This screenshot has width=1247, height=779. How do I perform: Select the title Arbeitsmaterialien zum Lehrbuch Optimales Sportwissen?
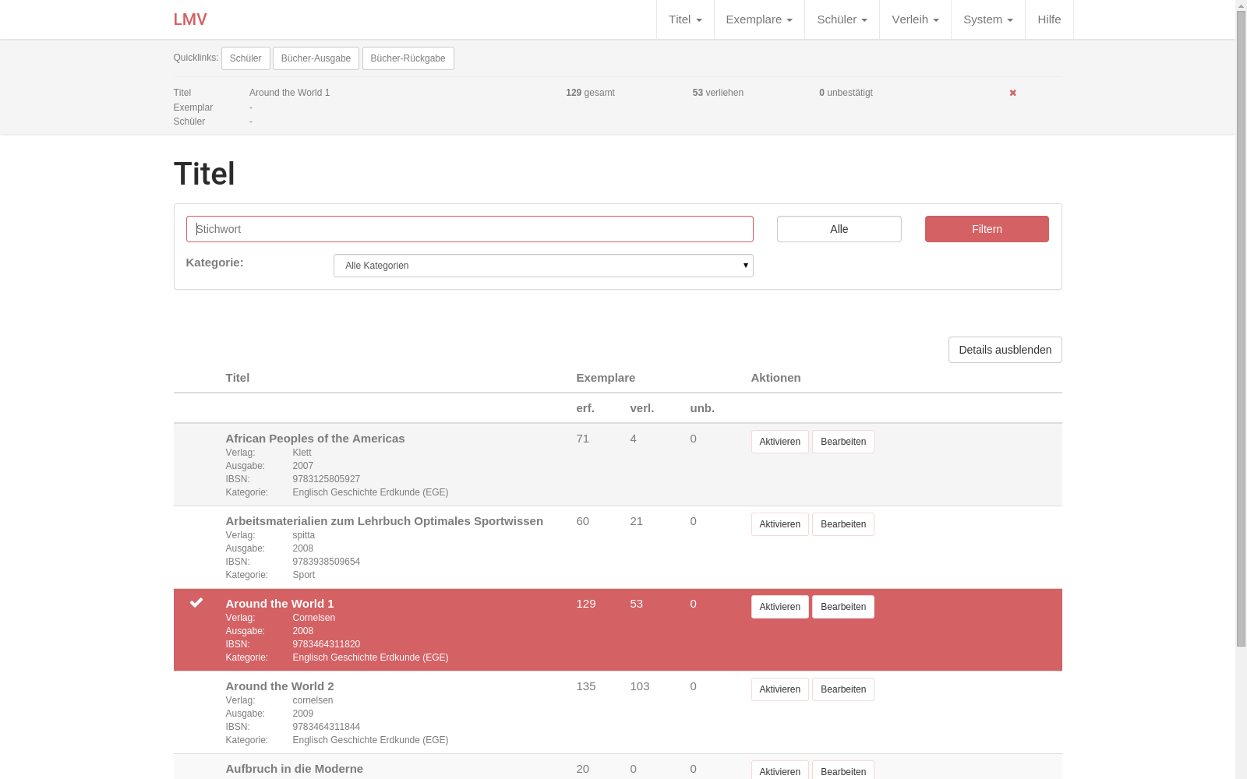[x=384, y=521]
